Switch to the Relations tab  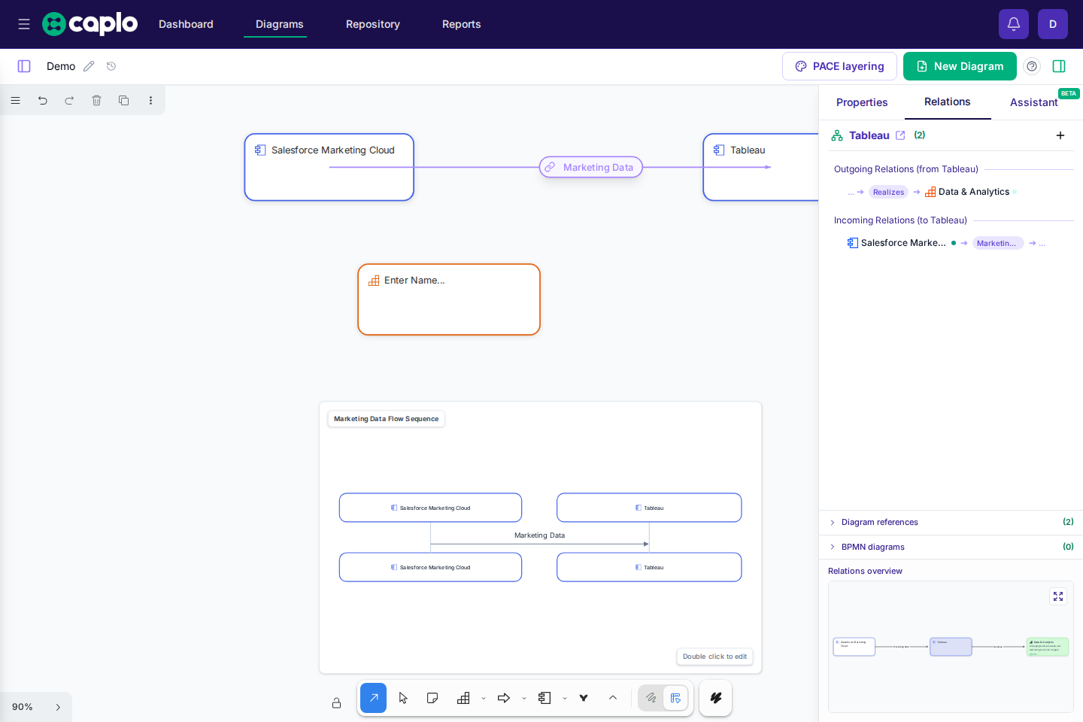pos(948,102)
